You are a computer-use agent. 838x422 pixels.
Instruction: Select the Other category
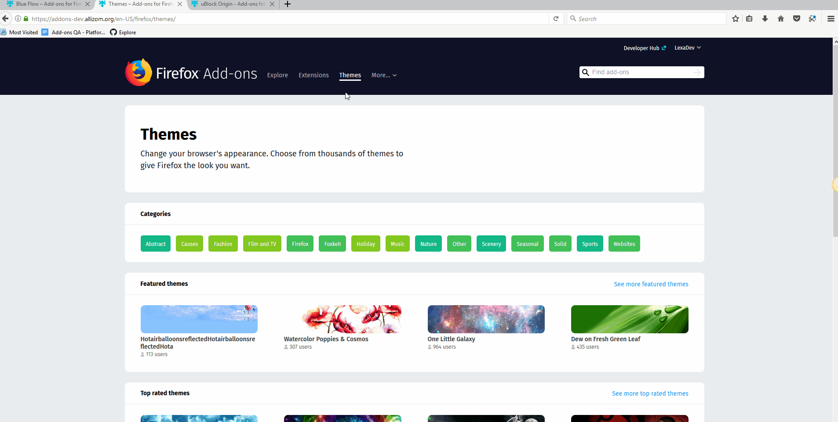(459, 244)
